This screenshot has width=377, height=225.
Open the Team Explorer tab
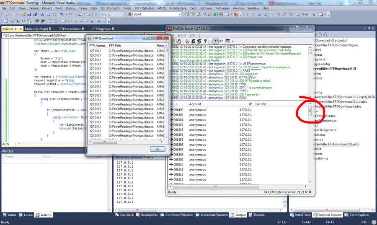click(x=357, y=215)
